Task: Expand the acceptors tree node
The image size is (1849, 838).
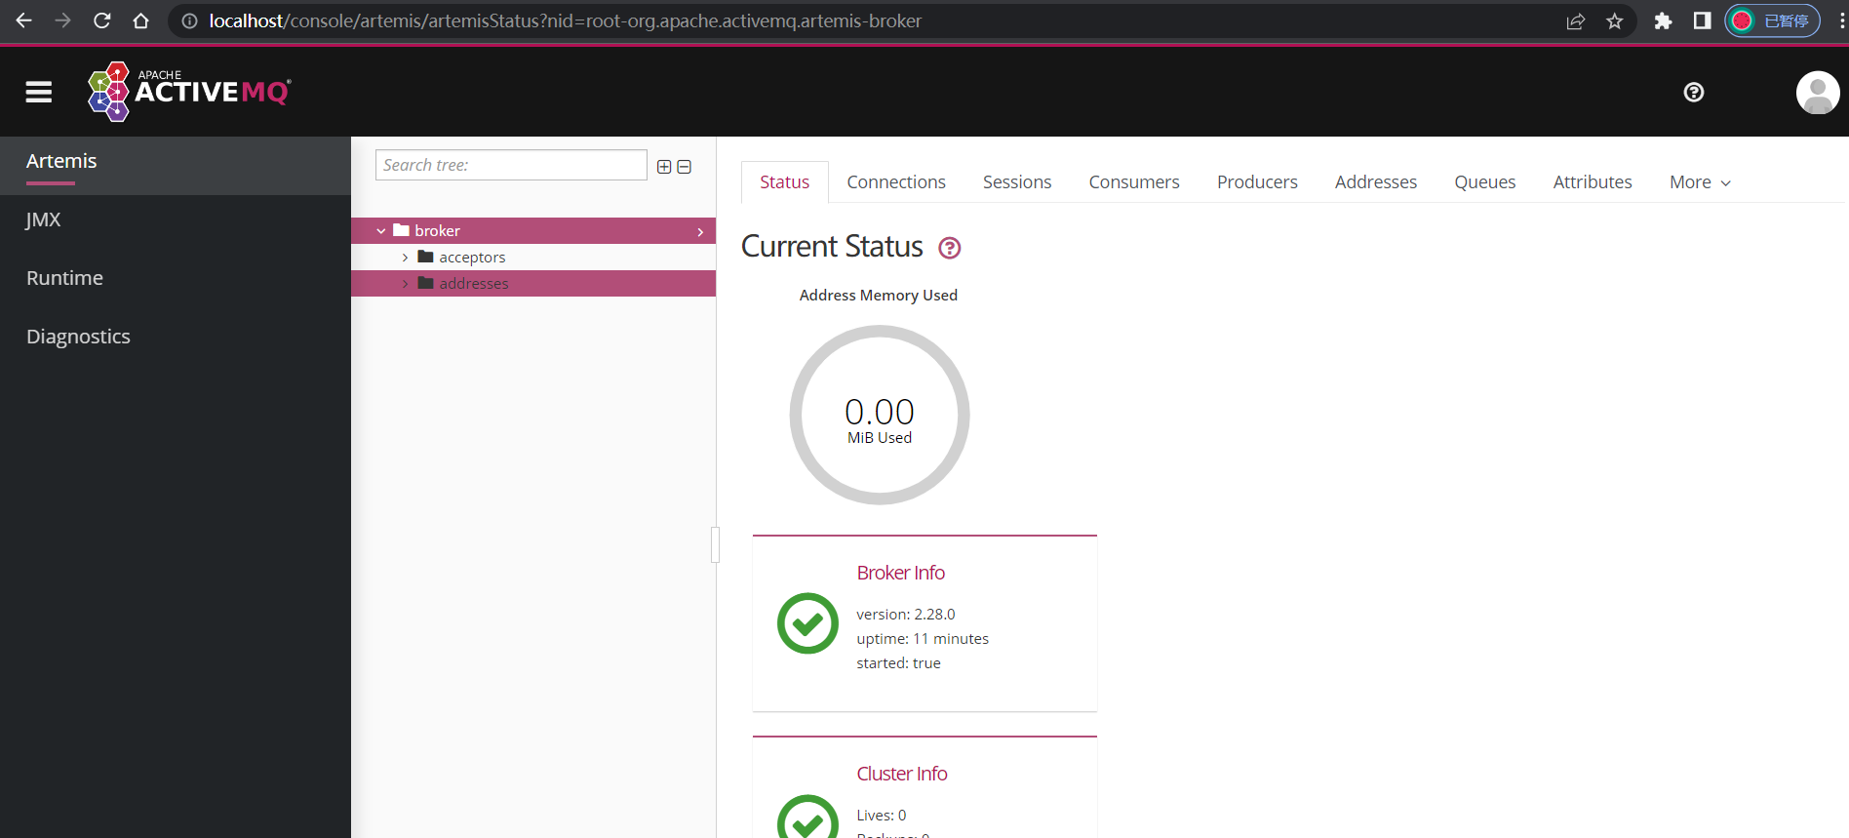Action: click(405, 258)
